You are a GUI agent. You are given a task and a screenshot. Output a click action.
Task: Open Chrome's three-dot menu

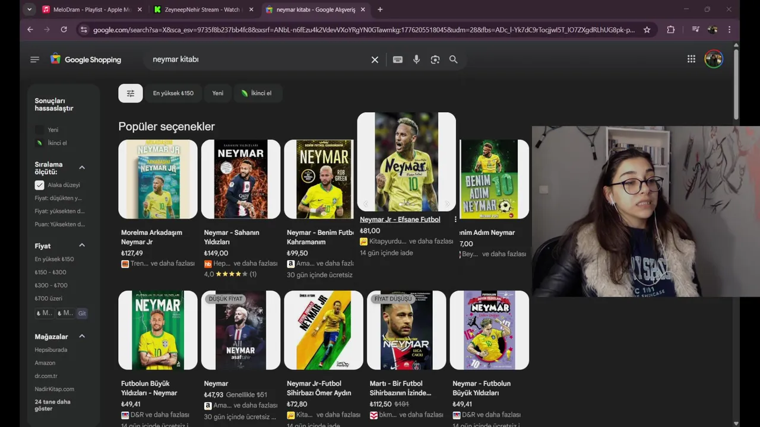click(729, 29)
